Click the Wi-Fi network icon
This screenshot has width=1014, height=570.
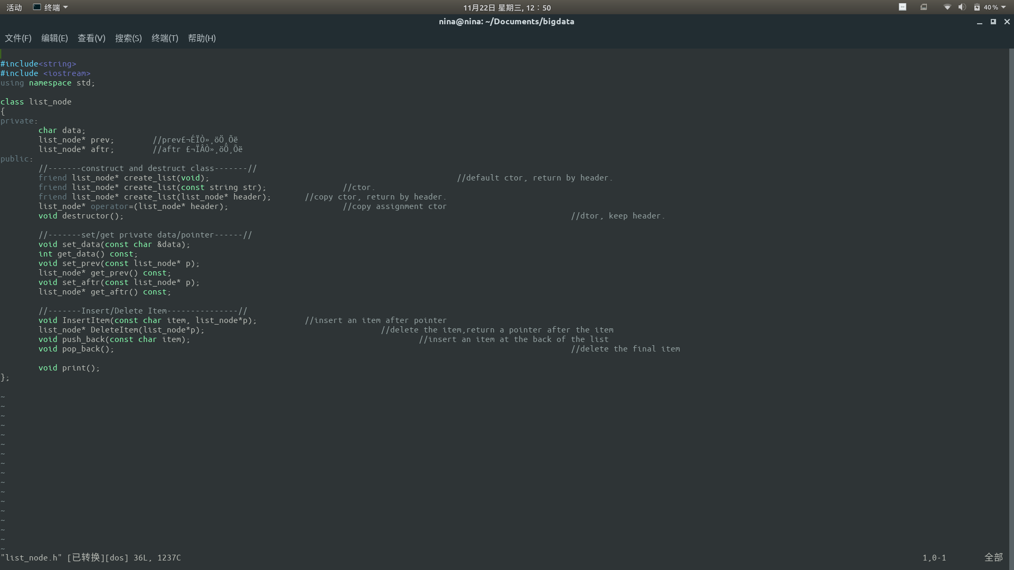(947, 7)
